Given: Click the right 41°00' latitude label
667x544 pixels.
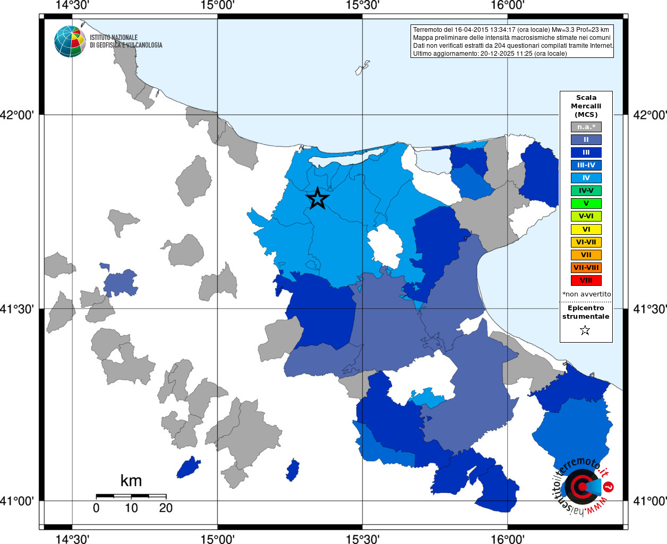Looking at the screenshot, I should pos(650,501).
